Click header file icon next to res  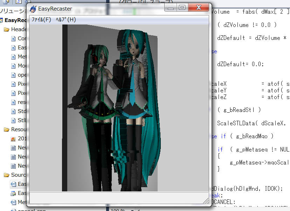pos(13,103)
